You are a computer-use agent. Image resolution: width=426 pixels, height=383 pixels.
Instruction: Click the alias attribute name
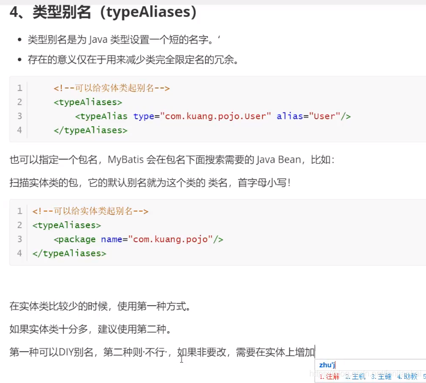[x=289, y=116]
